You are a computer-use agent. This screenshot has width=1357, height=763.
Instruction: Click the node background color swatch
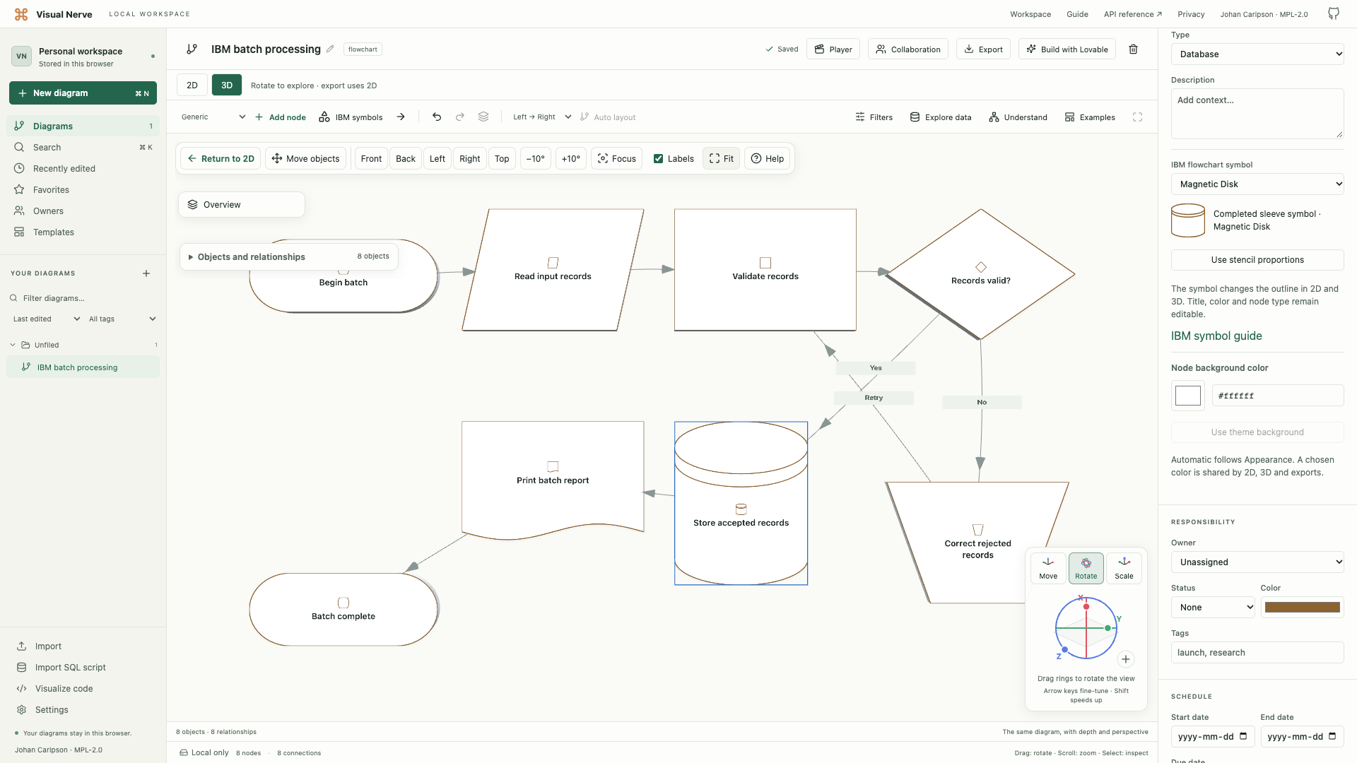pos(1188,396)
